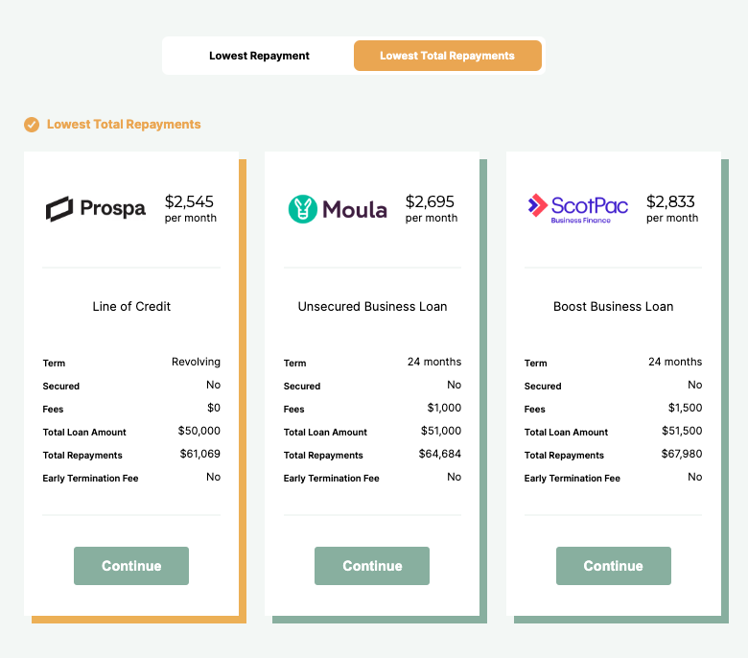Click ScotPac's $2,833 per month price

click(671, 208)
